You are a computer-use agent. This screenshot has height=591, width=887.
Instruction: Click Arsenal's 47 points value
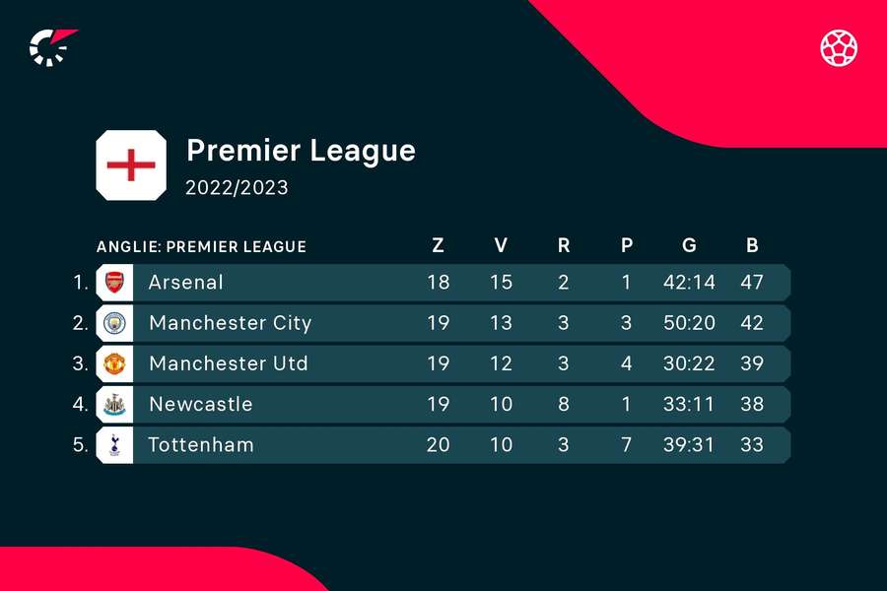752,283
